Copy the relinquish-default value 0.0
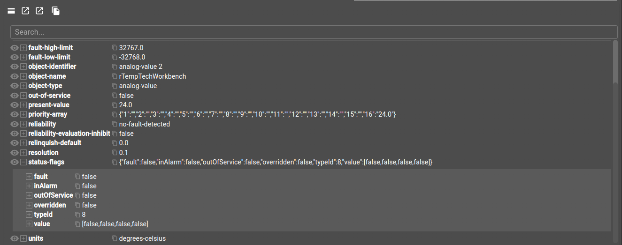Viewport: 622px width, 245px height. coord(115,143)
